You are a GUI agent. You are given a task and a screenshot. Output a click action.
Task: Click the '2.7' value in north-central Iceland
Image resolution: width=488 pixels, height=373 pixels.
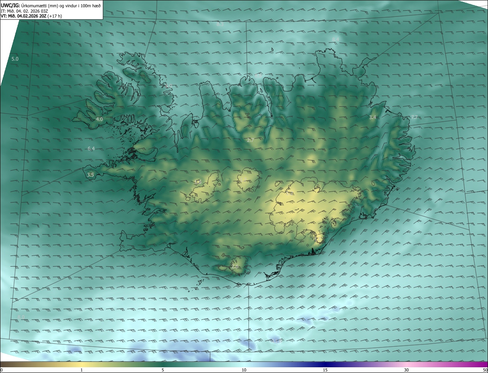pyautogui.click(x=250, y=140)
